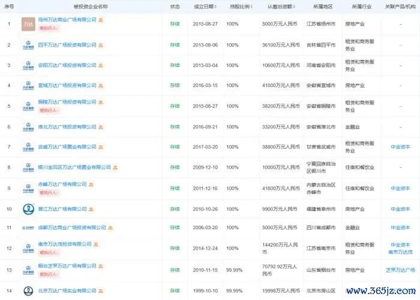The width and height of the screenshot is (420, 300).
Task: Open equity chart icon after 成都万达商业广场投资有限公司
Action: pos(110,227)
